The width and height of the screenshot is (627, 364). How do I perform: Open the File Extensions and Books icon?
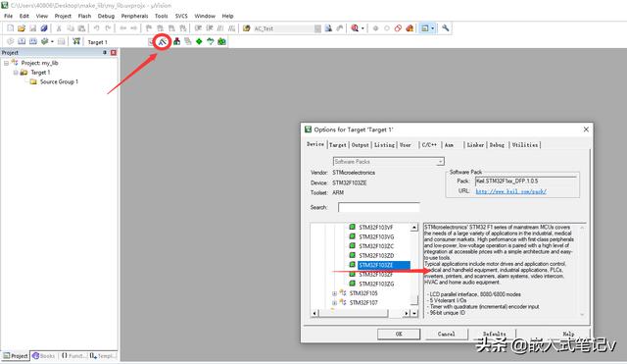point(176,41)
